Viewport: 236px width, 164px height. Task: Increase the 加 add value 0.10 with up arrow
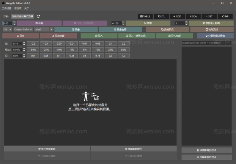(x=24, y=43)
